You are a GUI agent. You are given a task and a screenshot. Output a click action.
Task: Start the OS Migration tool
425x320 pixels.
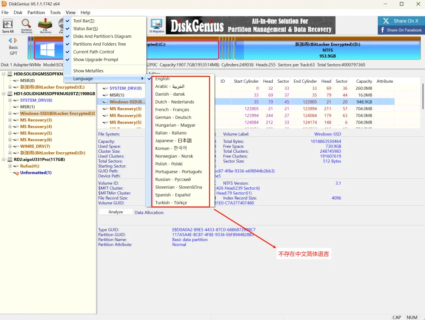pos(157,26)
